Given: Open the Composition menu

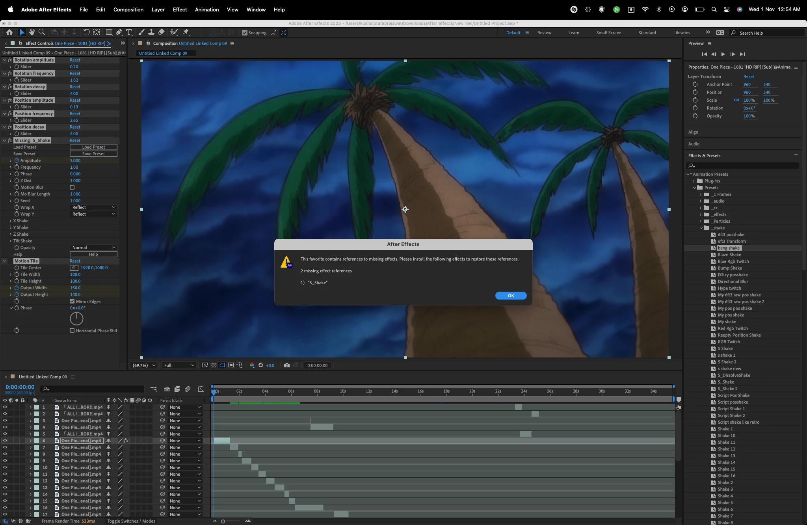Looking at the screenshot, I should click(x=128, y=9).
